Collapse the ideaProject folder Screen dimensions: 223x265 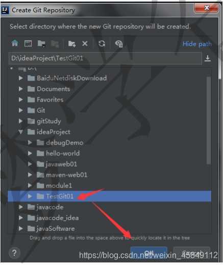point(21,132)
